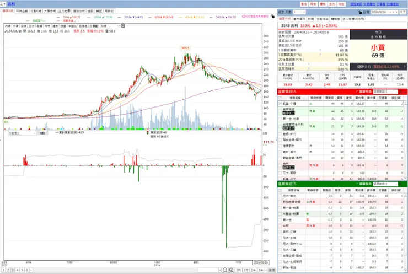Click the 主力 red button in the title bar
The width and height of the screenshot is (408, 274).
[332, 4]
